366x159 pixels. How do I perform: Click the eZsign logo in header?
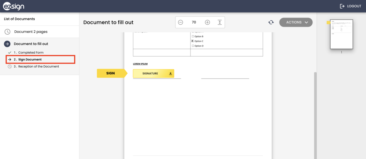click(14, 6)
